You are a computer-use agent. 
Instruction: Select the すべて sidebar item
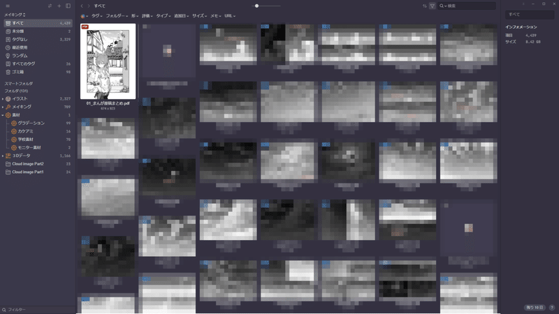point(38,23)
